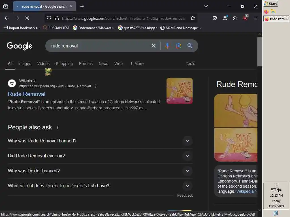Expand Why was Rude Removal banned
This screenshot has height=217, width=290.
point(100,141)
